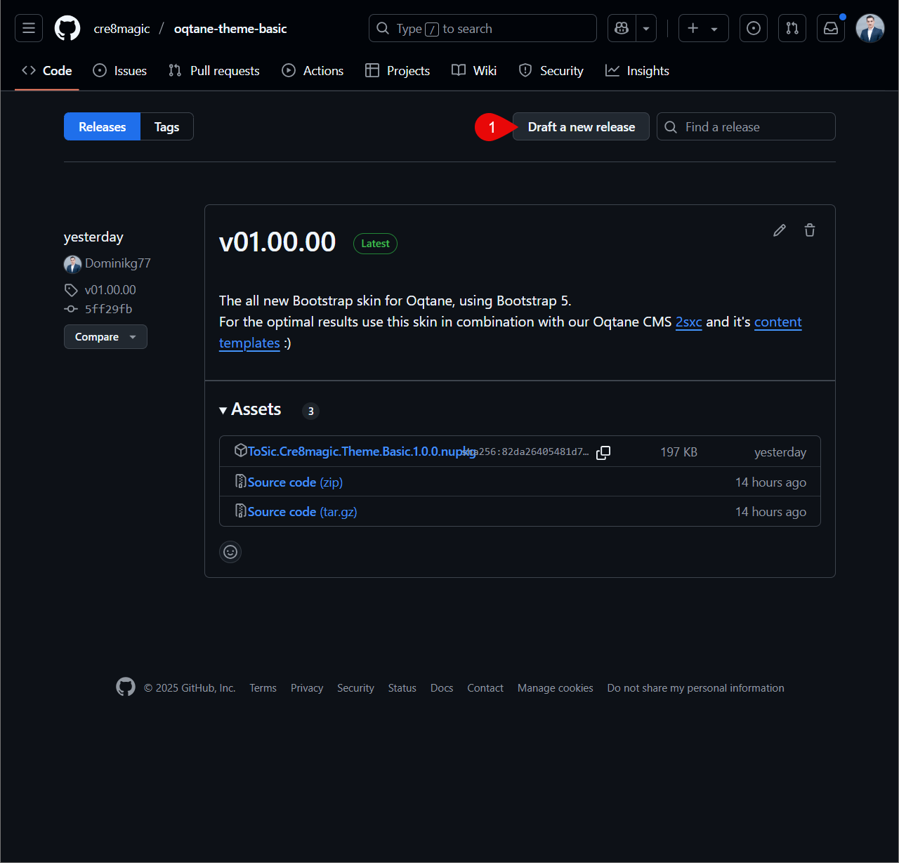This screenshot has width=899, height=863.
Task: Open user profile avatar menu
Action: (870, 28)
